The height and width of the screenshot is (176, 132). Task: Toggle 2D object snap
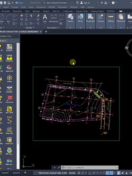[x=111, y=173]
